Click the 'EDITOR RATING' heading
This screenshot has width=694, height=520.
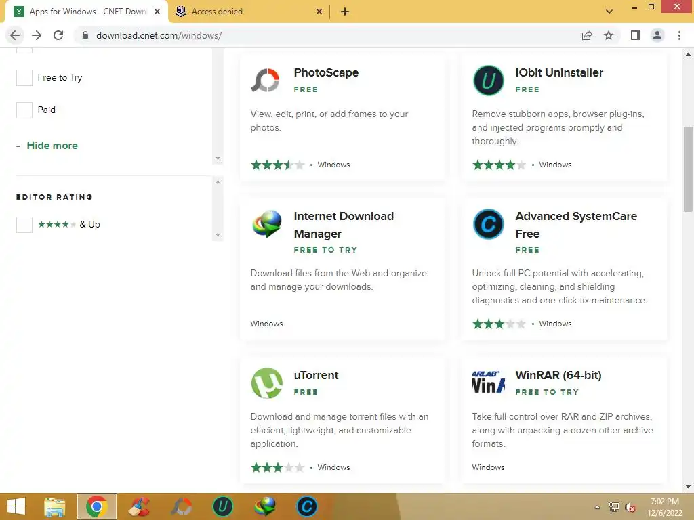pos(54,197)
